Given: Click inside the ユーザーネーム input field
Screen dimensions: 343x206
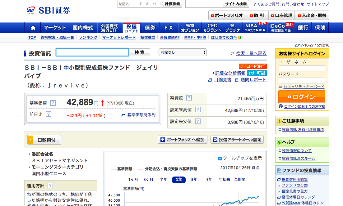Looking at the screenshot, I should 302,68.
